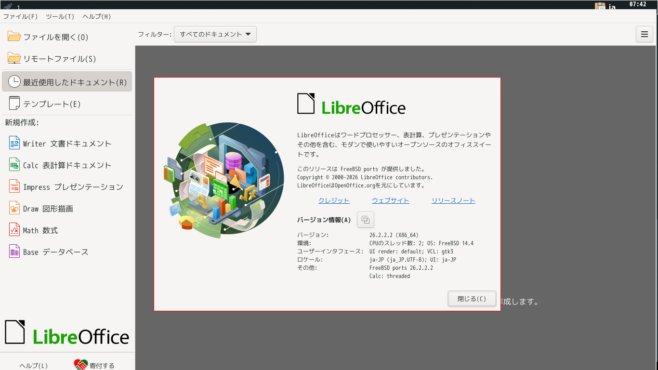Close the dialog with 閉じる(C)
The width and height of the screenshot is (658, 370).
point(472,299)
